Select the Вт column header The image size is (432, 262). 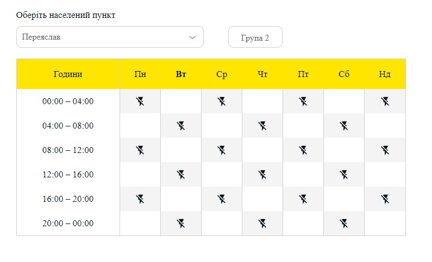click(x=181, y=74)
